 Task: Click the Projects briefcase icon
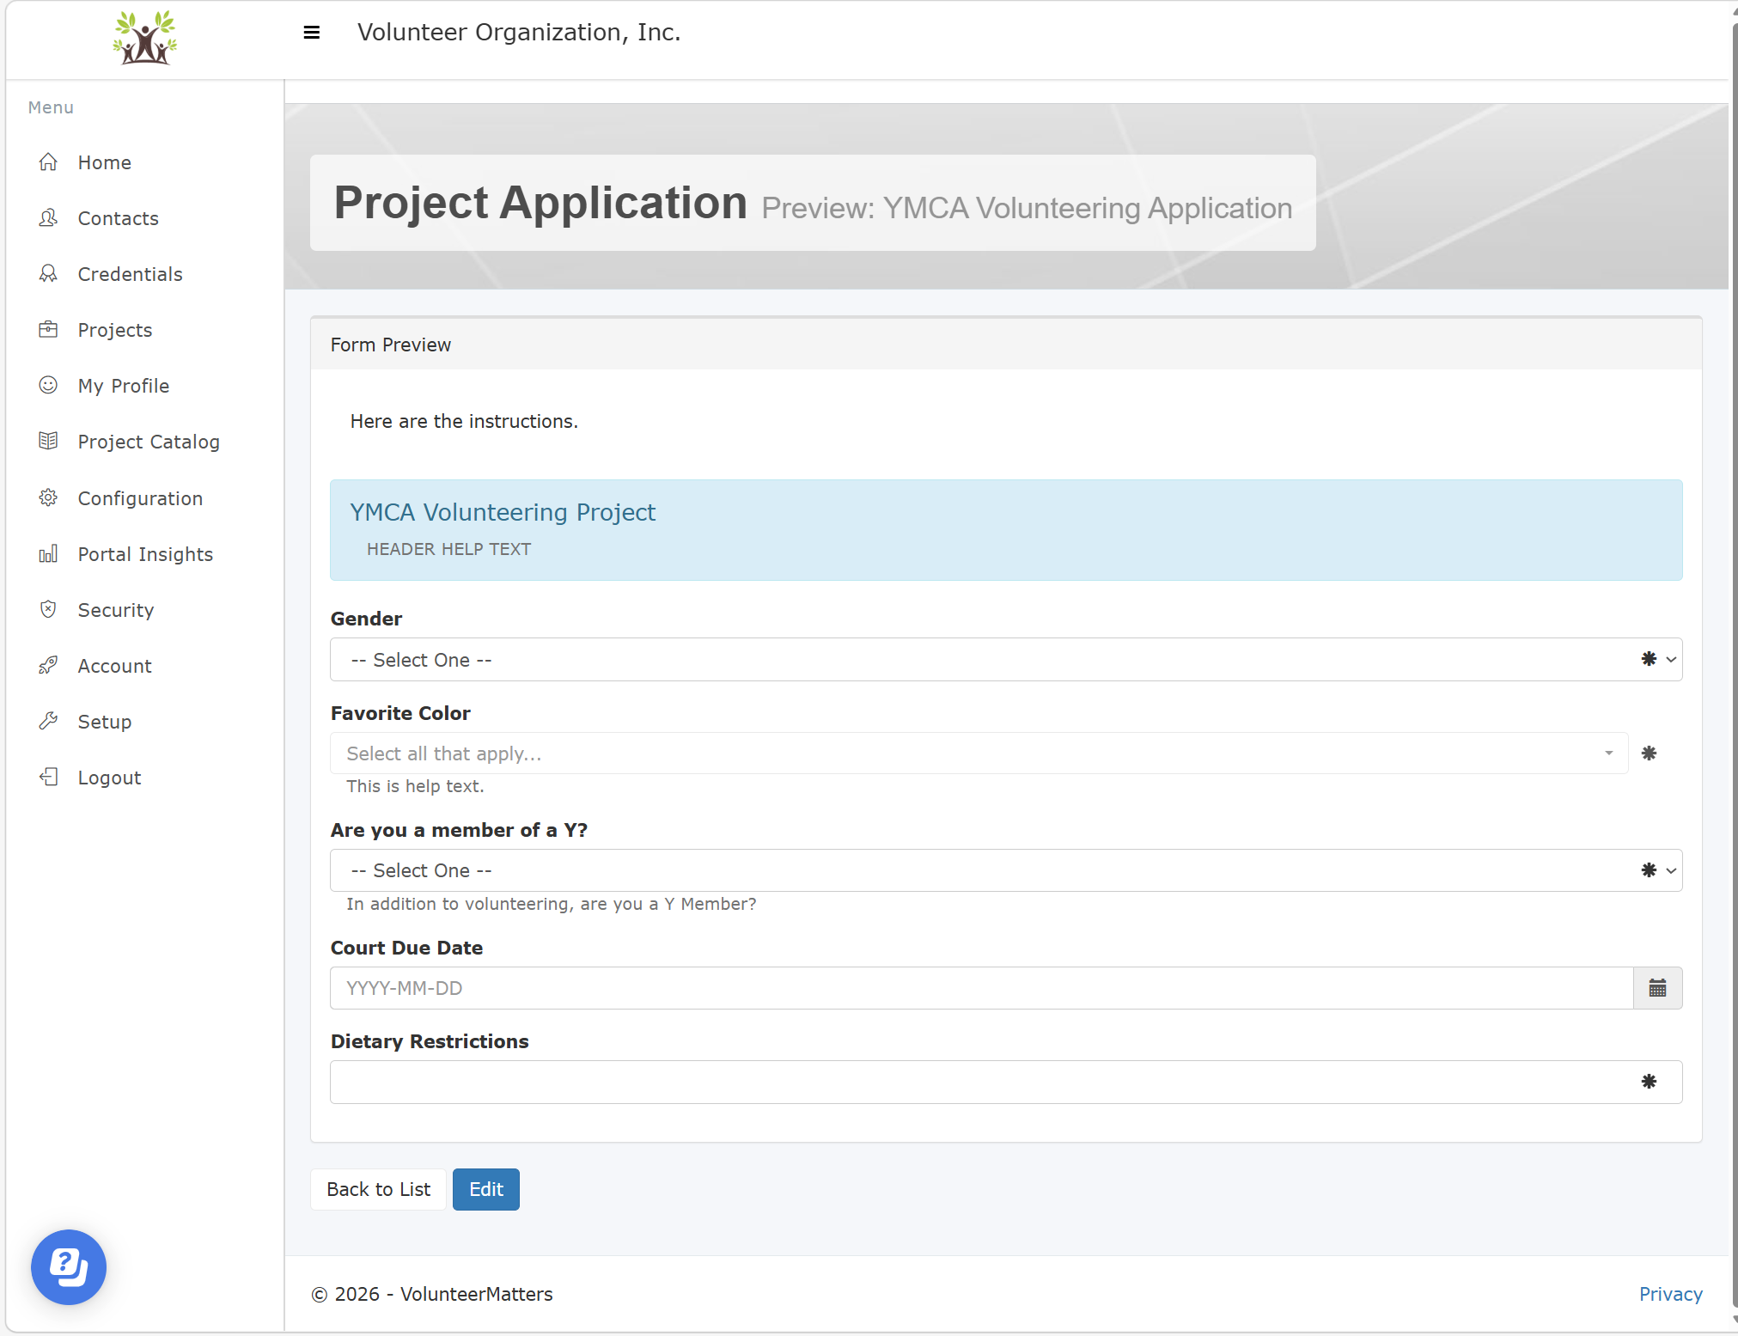[48, 330]
